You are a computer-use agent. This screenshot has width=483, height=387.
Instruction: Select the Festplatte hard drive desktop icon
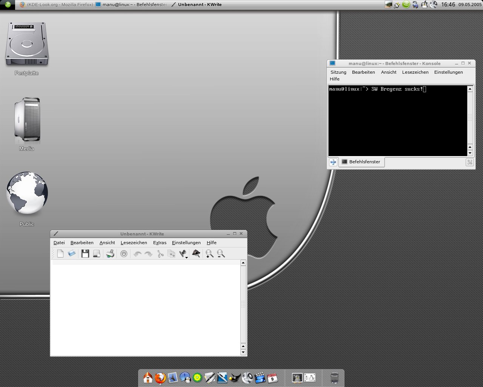click(x=27, y=49)
